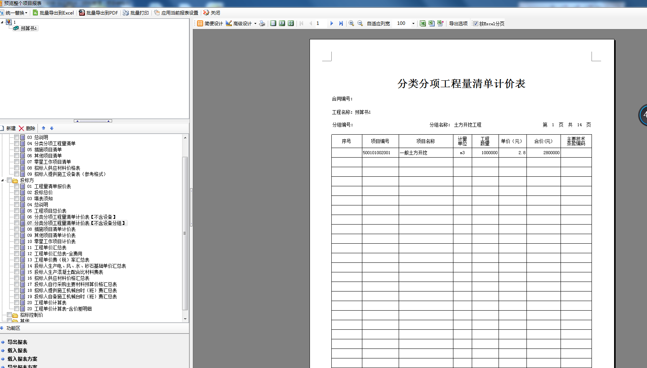Go to last page icon

coord(341,23)
